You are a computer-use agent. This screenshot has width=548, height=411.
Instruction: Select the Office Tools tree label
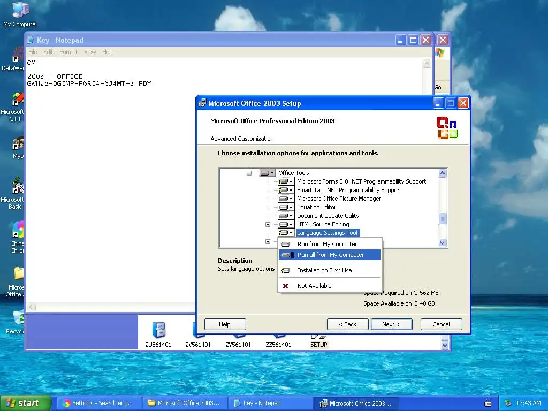click(x=294, y=173)
